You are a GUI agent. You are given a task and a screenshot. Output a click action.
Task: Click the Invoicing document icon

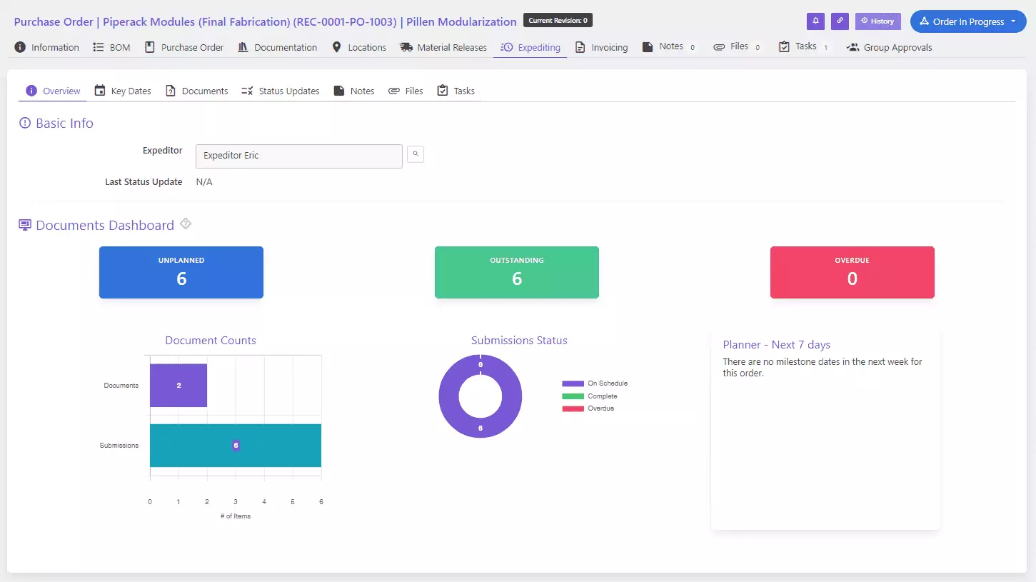pos(580,47)
